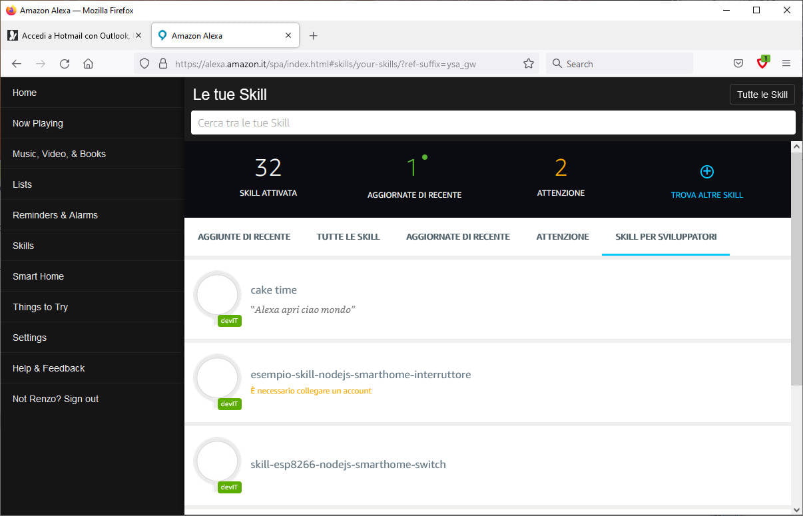
Task: Click the Cerca tra le tue Skill field
Action: (x=493, y=123)
